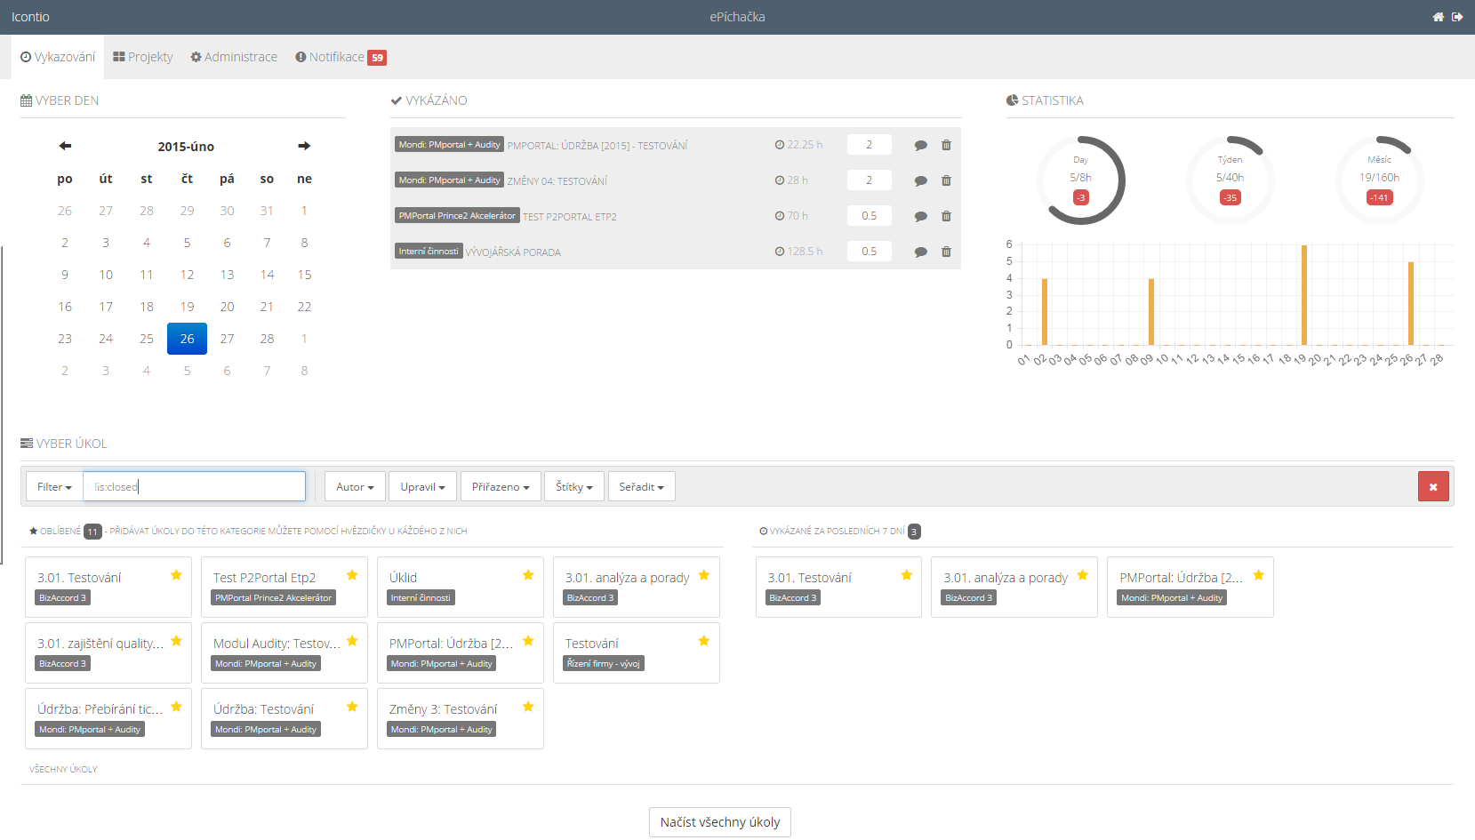
Task: Expand the Autor dropdown
Action: click(x=355, y=487)
